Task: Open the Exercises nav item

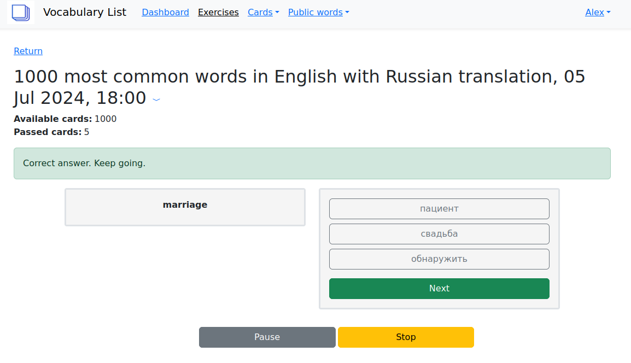Action: (x=218, y=12)
